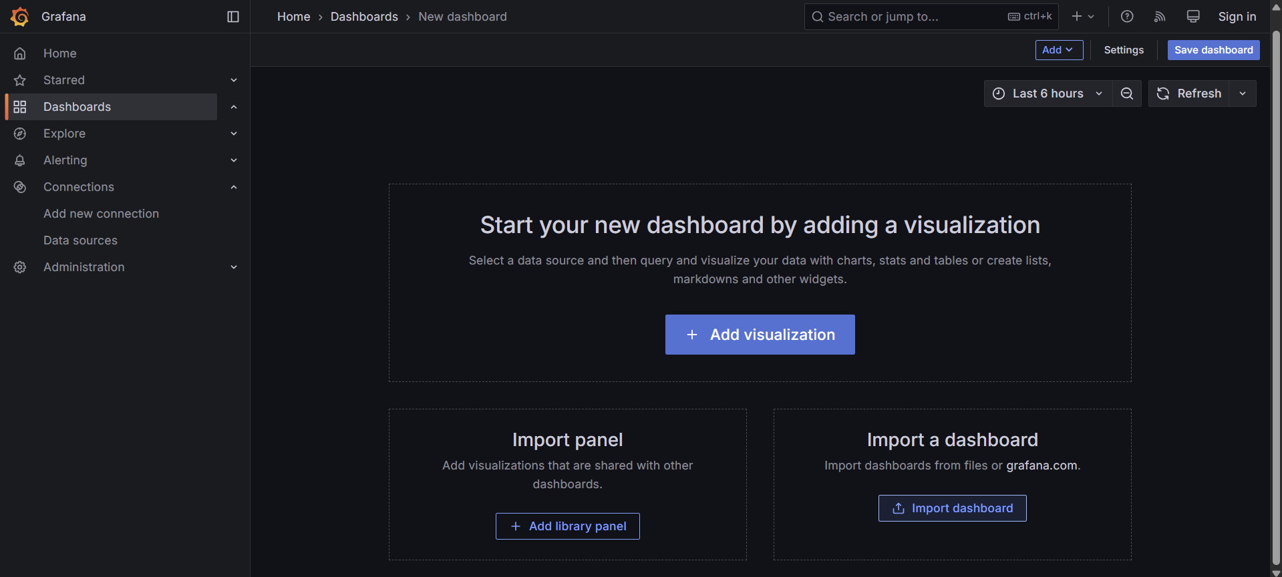The image size is (1282, 577).
Task: Open the news RSS feed icon
Action: 1160,17
